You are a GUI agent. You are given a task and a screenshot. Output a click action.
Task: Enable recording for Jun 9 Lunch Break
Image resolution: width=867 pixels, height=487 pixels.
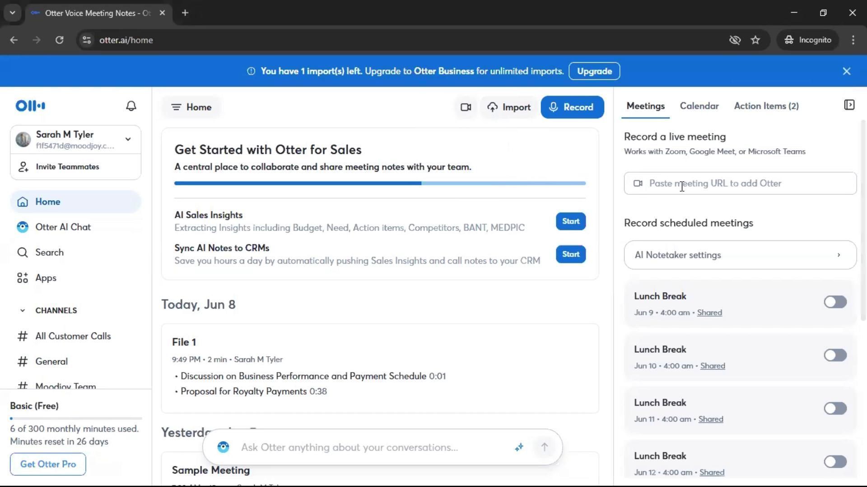click(834, 302)
